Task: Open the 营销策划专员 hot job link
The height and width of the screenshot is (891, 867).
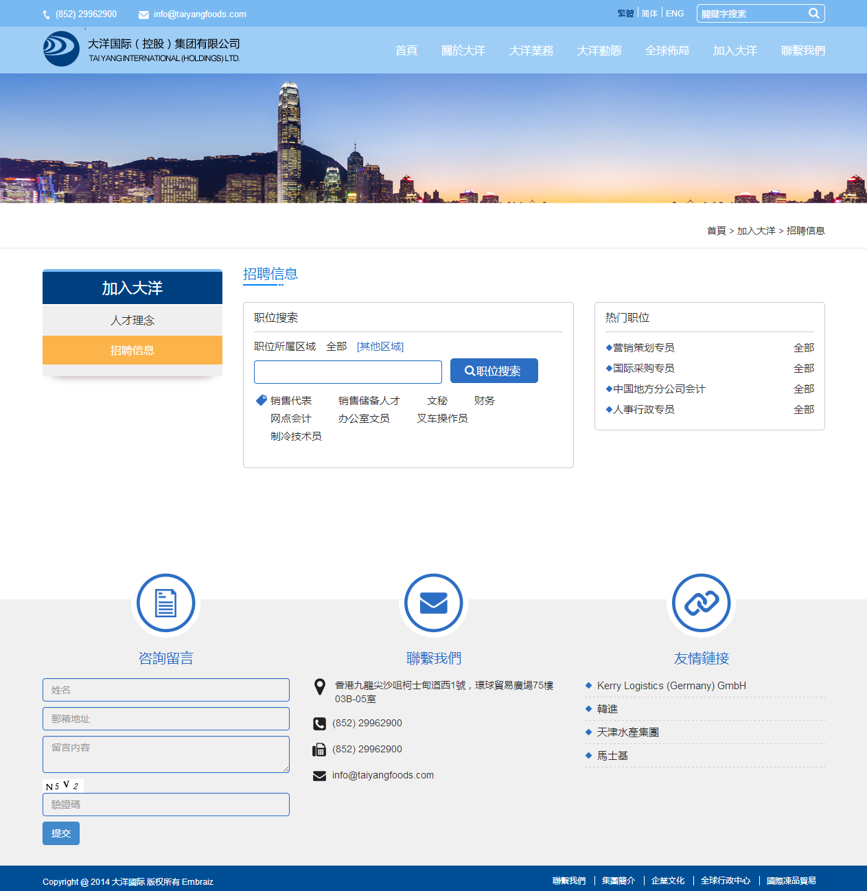Action: click(x=643, y=348)
